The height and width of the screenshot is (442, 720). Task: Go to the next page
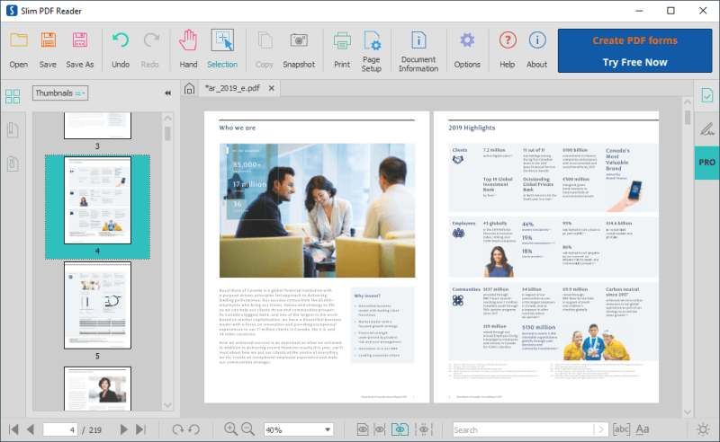point(123,429)
